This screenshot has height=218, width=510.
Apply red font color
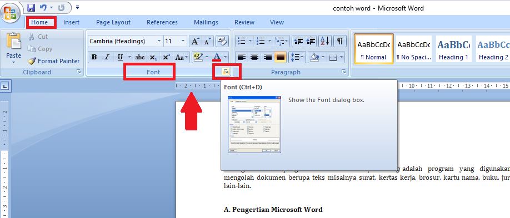pyautogui.click(x=217, y=58)
